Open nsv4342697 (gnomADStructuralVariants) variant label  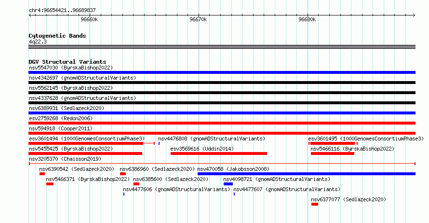[82, 78]
